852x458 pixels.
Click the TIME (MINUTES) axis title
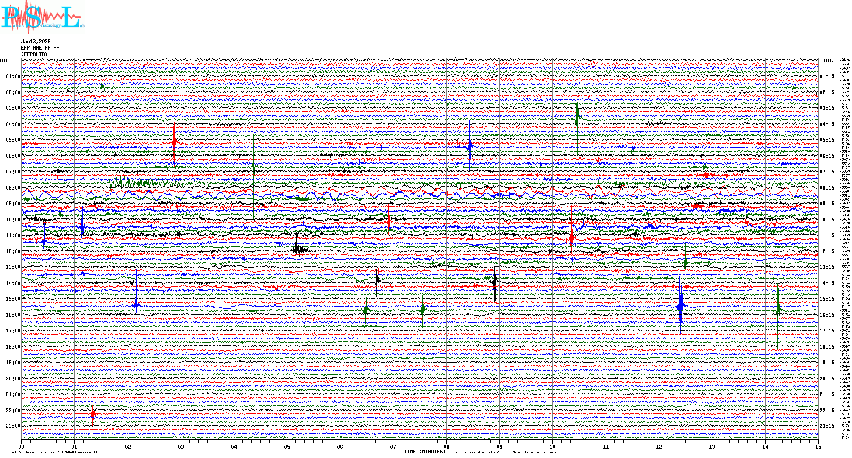424,452
